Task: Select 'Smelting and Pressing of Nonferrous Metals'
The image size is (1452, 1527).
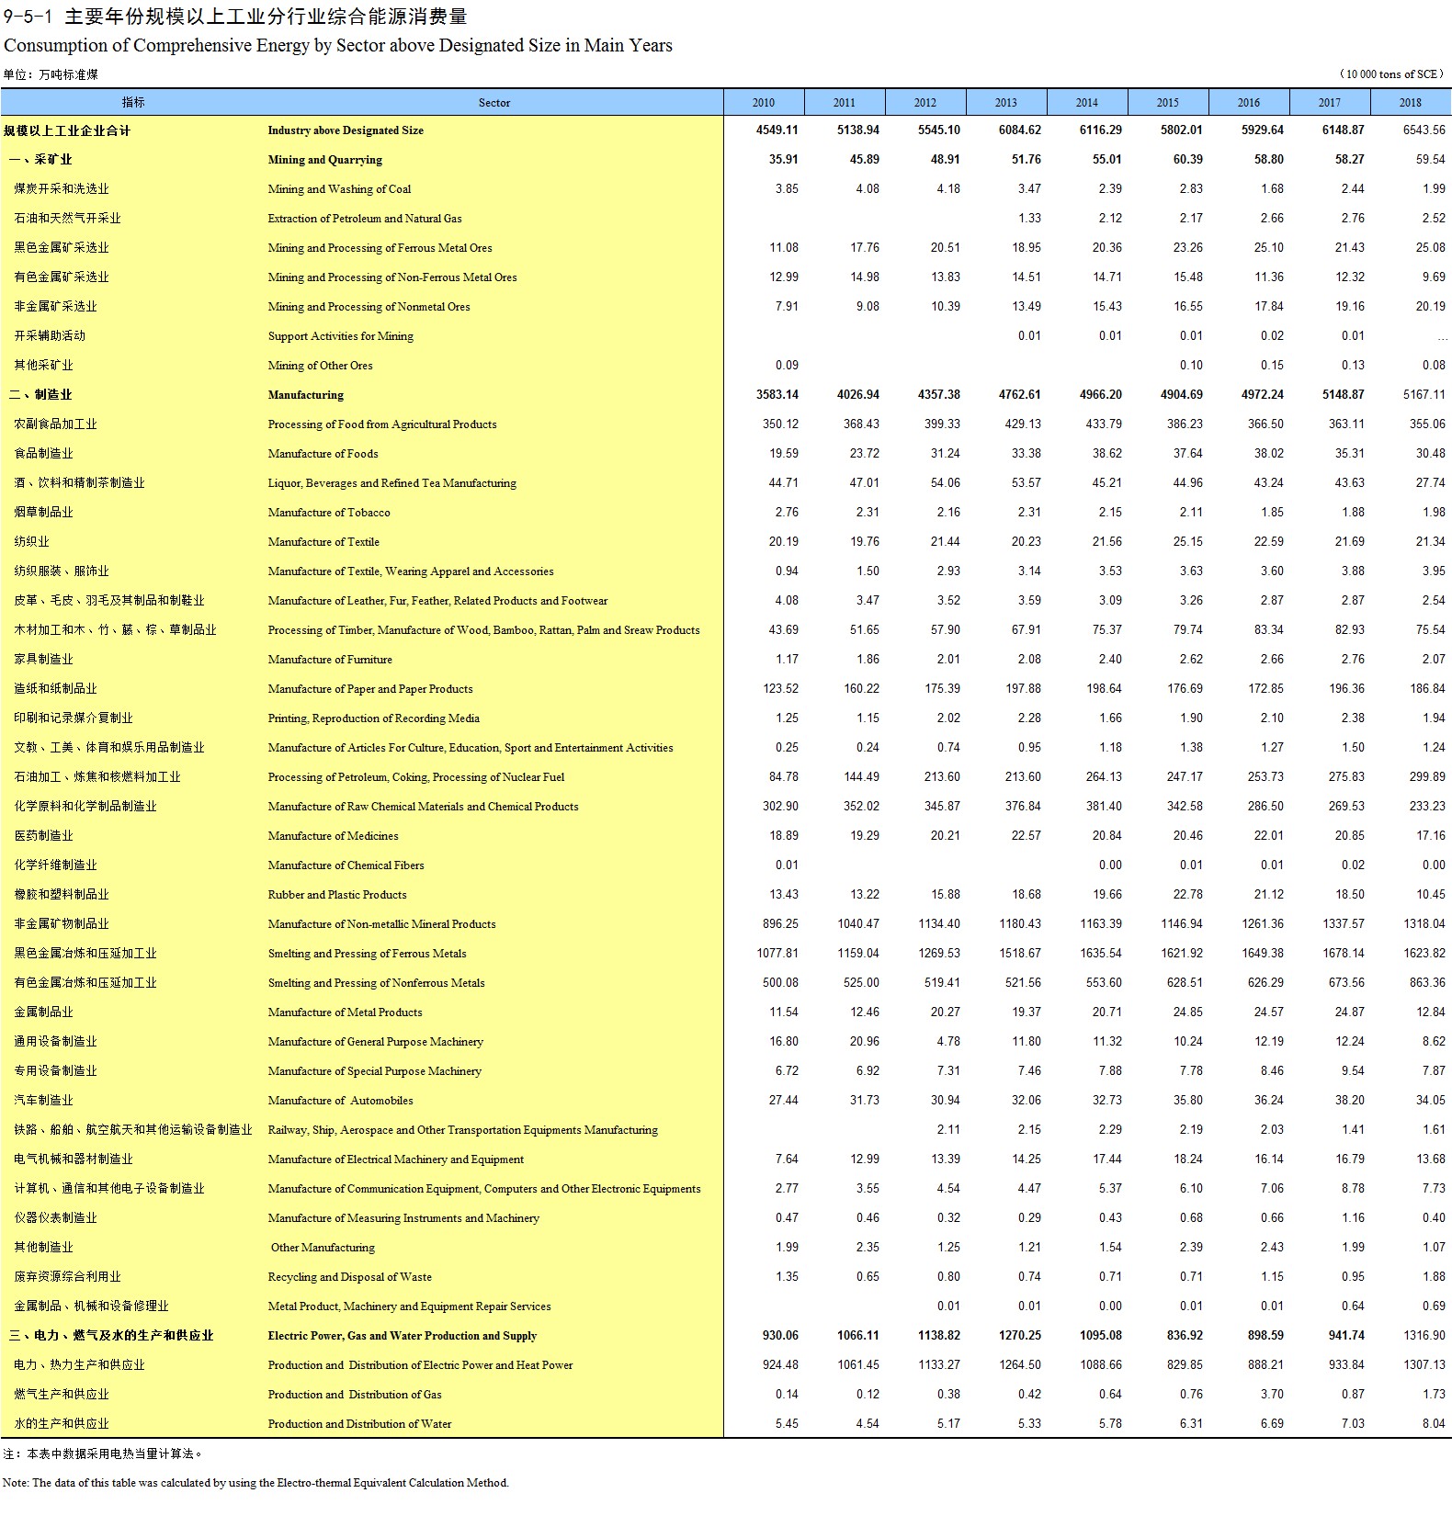Action: coord(376,983)
